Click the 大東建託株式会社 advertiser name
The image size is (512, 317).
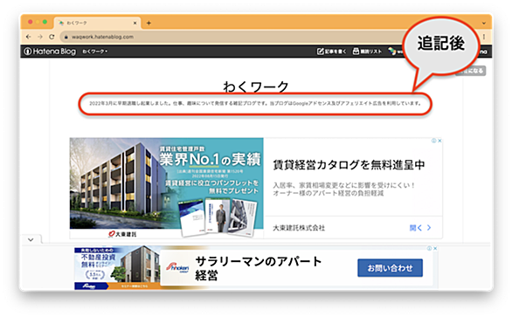point(299,228)
